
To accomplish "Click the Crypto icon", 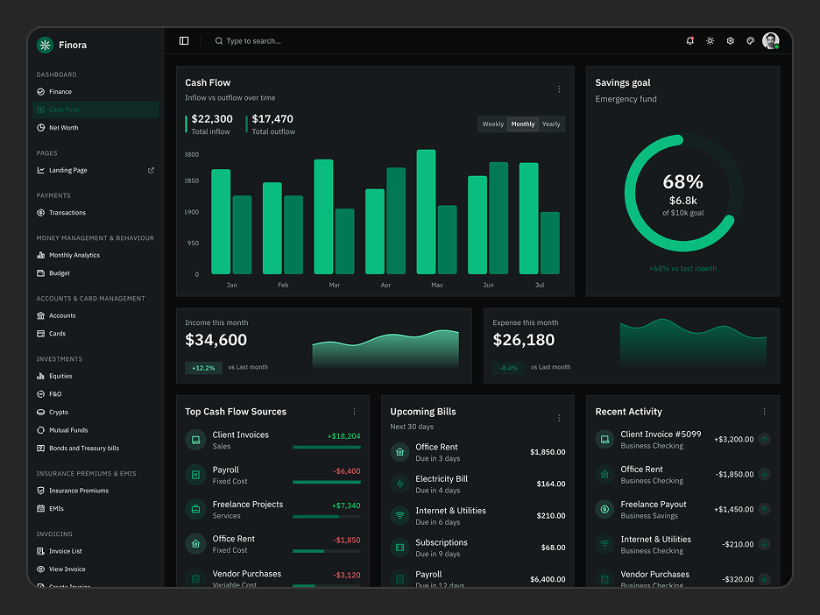I will click(41, 412).
